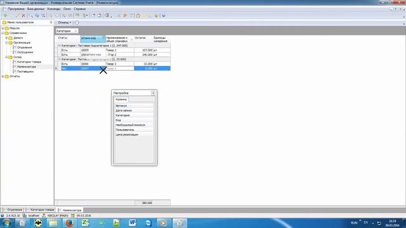The width and height of the screenshot is (406, 228).
Task: Open Microsoft Word from the taskbar
Action: tap(133, 223)
